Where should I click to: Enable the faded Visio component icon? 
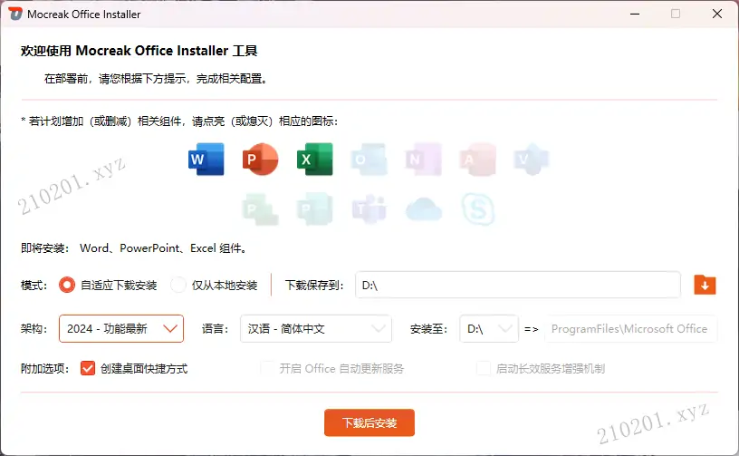click(x=532, y=160)
